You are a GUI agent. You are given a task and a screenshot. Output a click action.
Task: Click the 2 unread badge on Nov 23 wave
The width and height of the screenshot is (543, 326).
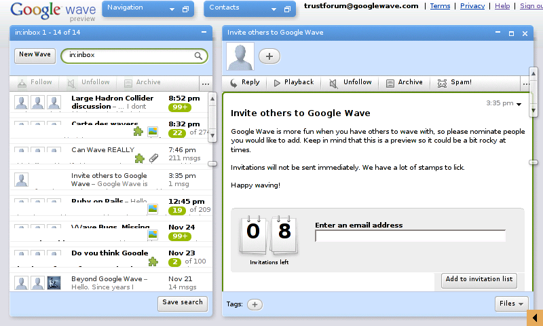(x=174, y=262)
